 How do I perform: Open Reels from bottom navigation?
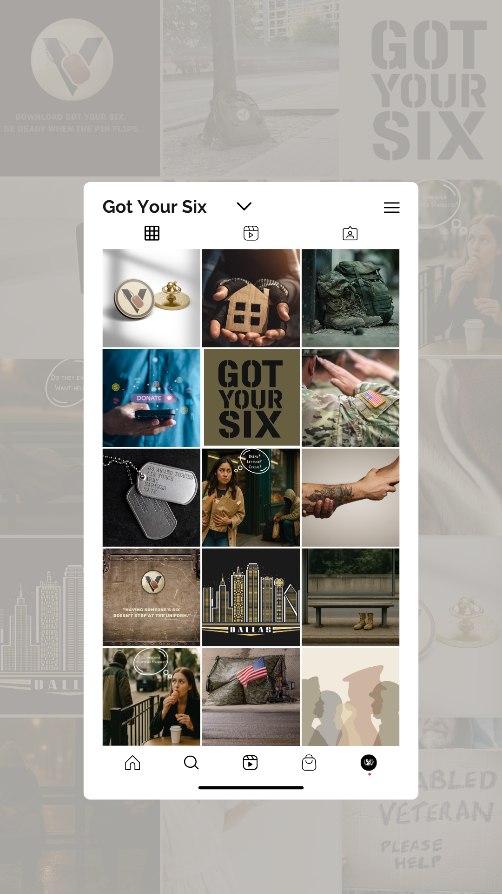tap(251, 763)
